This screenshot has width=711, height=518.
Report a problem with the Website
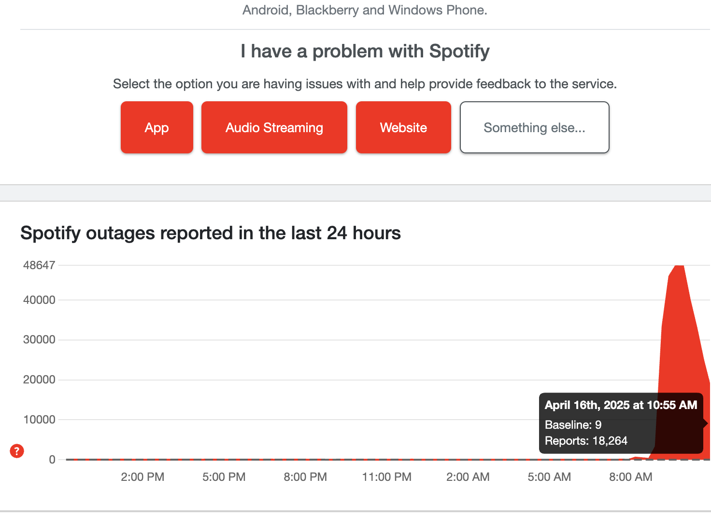(x=403, y=127)
